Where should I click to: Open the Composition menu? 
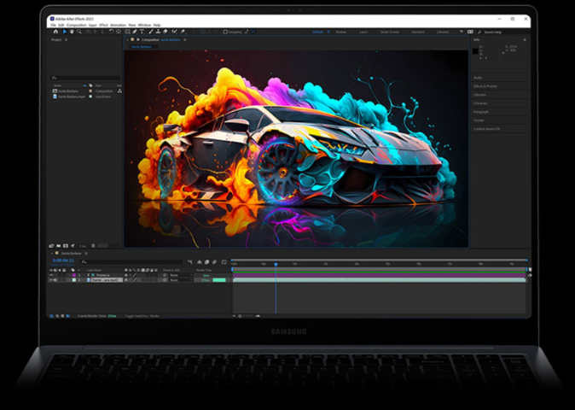click(78, 25)
